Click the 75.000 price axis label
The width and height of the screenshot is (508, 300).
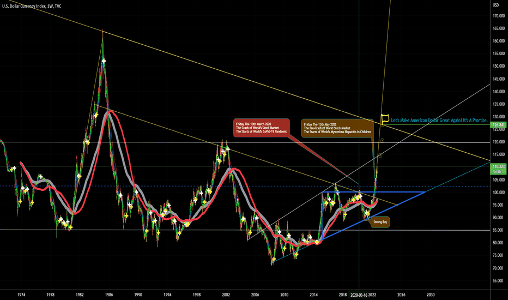tap(499, 255)
